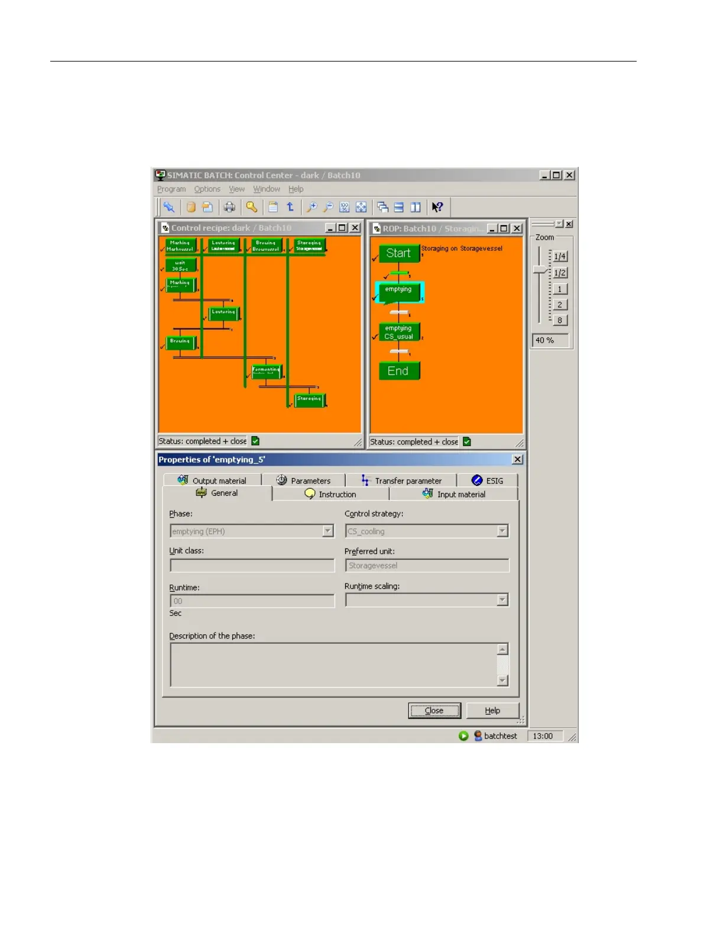This screenshot has width=704, height=939.
Task: Click the tile vertically toolbar icon
Action: tap(416, 207)
